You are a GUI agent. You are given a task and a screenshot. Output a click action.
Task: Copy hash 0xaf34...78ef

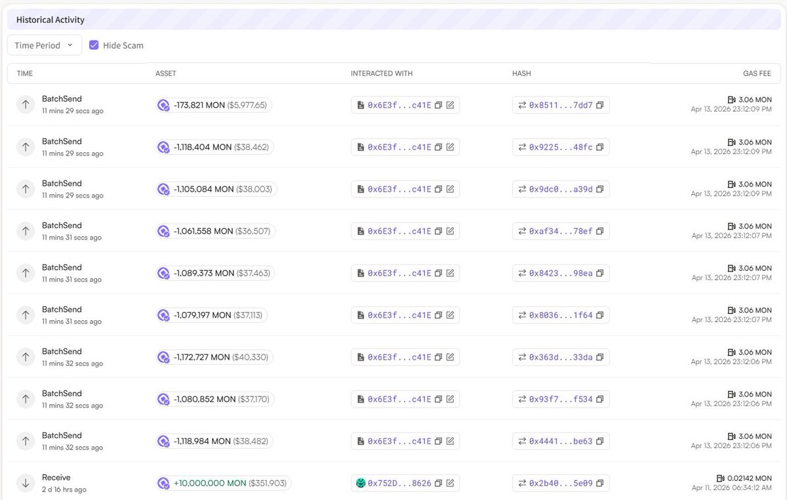pyautogui.click(x=599, y=231)
